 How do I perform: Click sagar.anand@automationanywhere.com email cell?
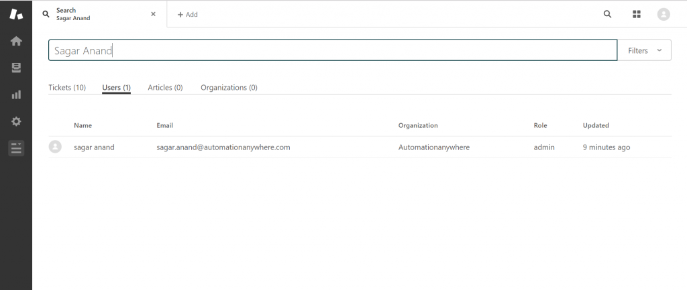tap(223, 147)
